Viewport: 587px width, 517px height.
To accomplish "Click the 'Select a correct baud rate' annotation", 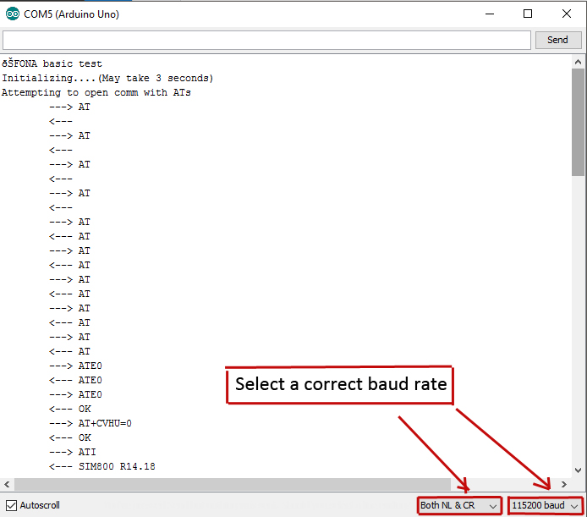I will [340, 384].
